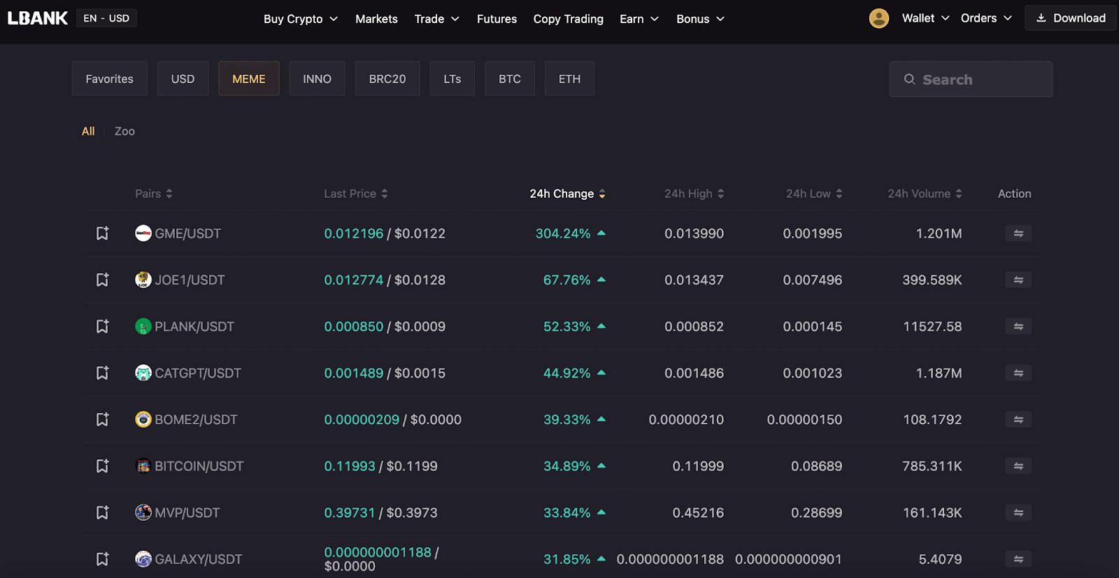
Task: Bookmark the GALAXY/USDT pair
Action: click(102, 559)
